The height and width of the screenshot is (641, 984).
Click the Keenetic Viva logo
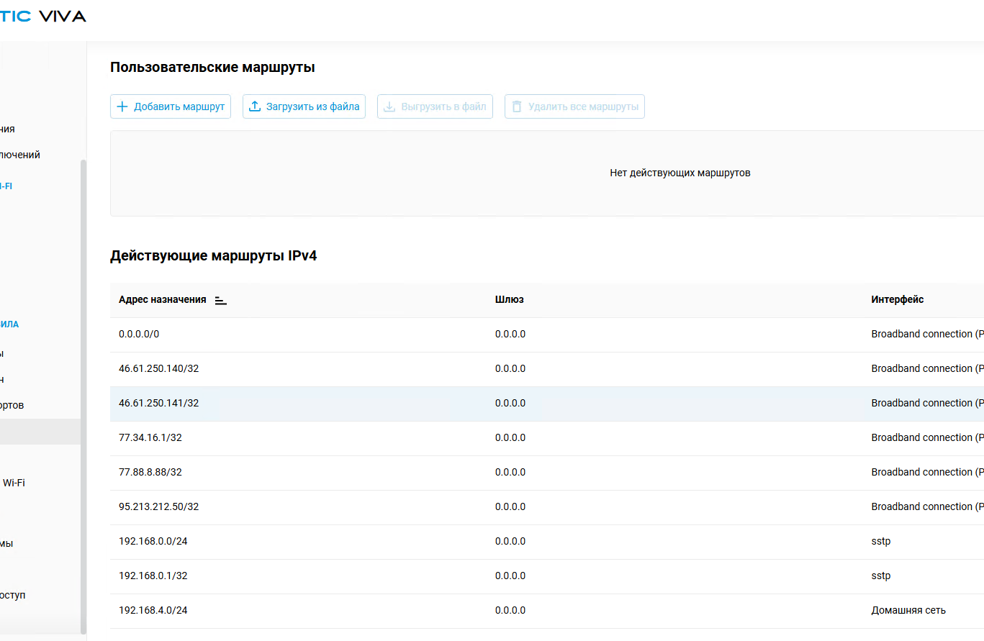43,16
